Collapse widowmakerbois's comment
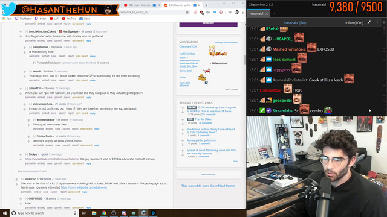Viewport: 387px width, 217px height. [x=30, y=104]
